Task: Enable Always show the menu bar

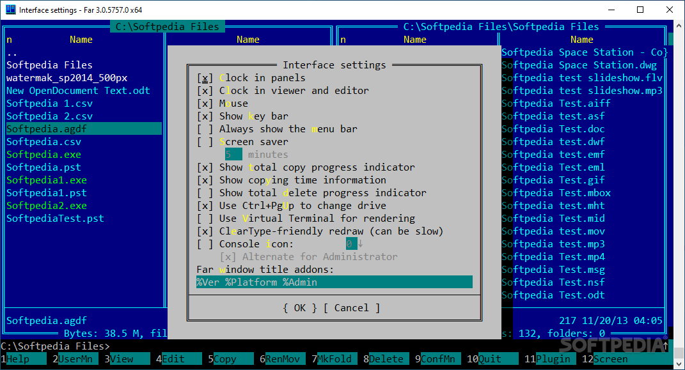Action: click(x=205, y=129)
